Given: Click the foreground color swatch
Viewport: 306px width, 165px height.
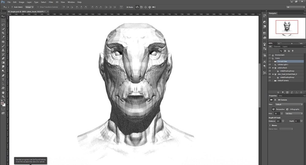Looking at the screenshot, I should pyautogui.click(x=2, y=103).
